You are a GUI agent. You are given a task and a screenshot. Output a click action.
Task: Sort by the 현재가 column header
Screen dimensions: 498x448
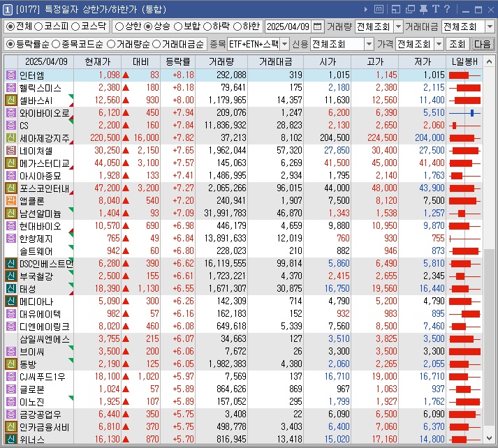(x=97, y=61)
